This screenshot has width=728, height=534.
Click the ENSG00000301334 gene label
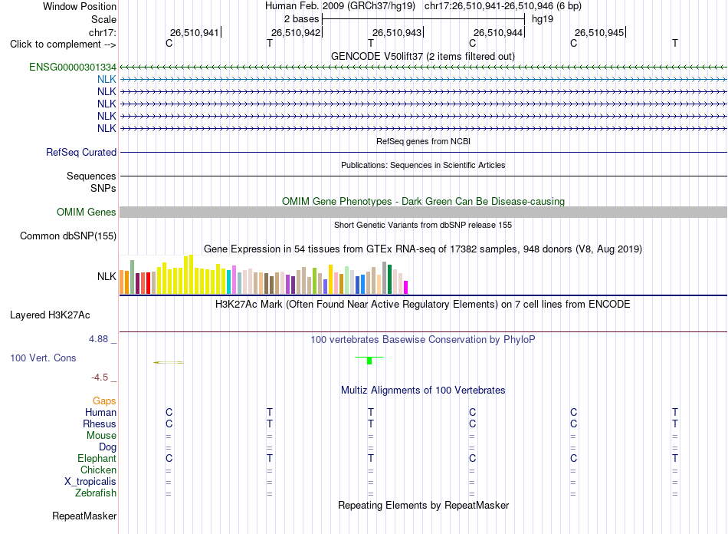pyautogui.click(x=73, y=67)
